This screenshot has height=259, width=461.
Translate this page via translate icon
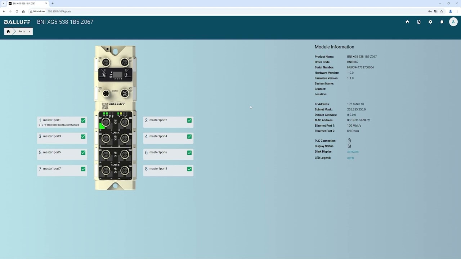436,11
